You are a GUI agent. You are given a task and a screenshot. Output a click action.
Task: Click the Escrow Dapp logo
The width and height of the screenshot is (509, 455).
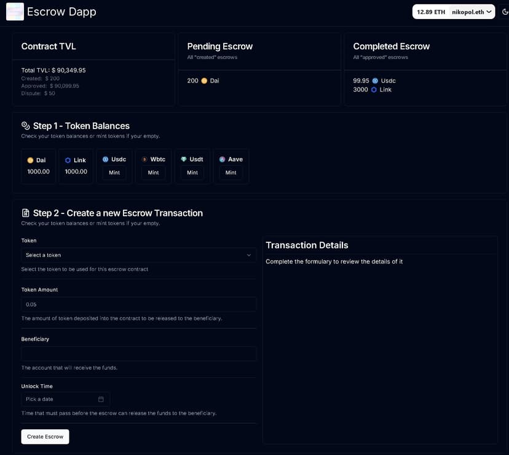click(x=15, y=11)
